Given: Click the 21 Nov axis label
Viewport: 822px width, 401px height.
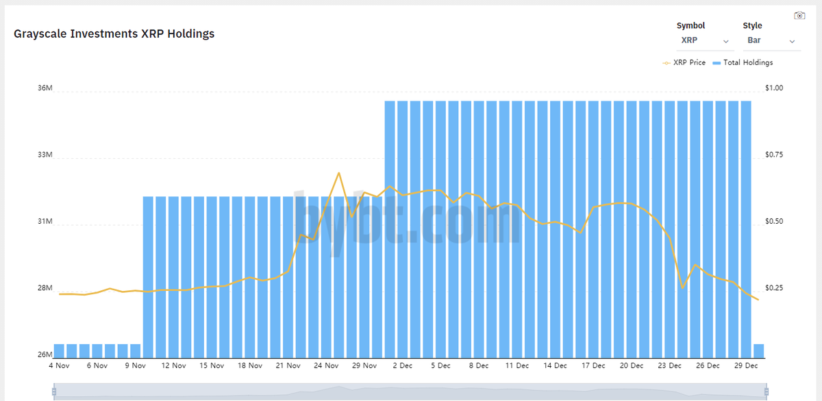Looking at the screenshot, I should (x=288, y=365).
